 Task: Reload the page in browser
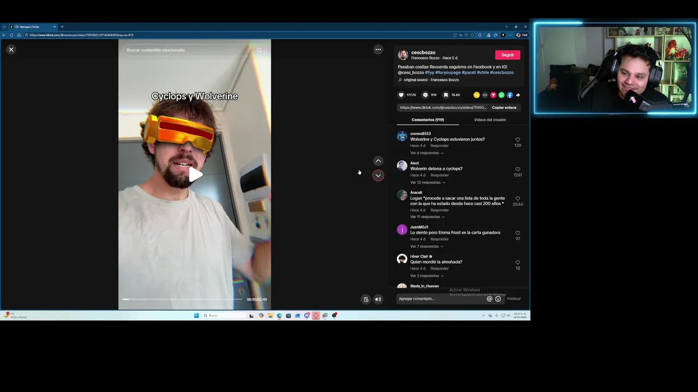(11, 35)
